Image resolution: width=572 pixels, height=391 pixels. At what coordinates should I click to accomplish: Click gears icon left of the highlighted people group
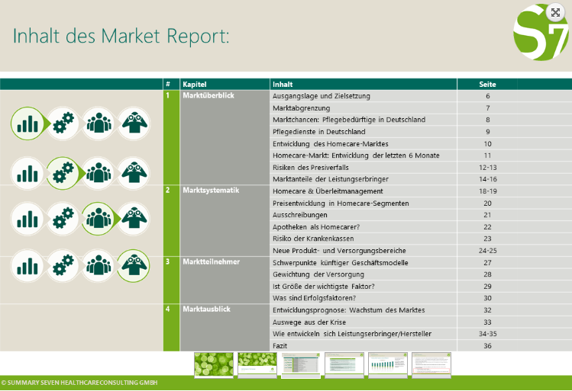(x=63, y=219)
